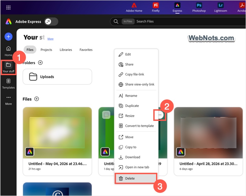This screenshot has width=246, height=196.
Task: Select the Files tab
Action: [x=30, y=50]
